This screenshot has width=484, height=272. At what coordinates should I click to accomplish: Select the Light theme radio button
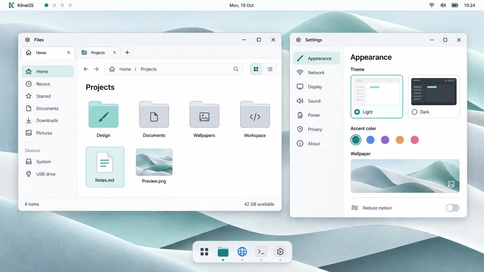(357, 112)
